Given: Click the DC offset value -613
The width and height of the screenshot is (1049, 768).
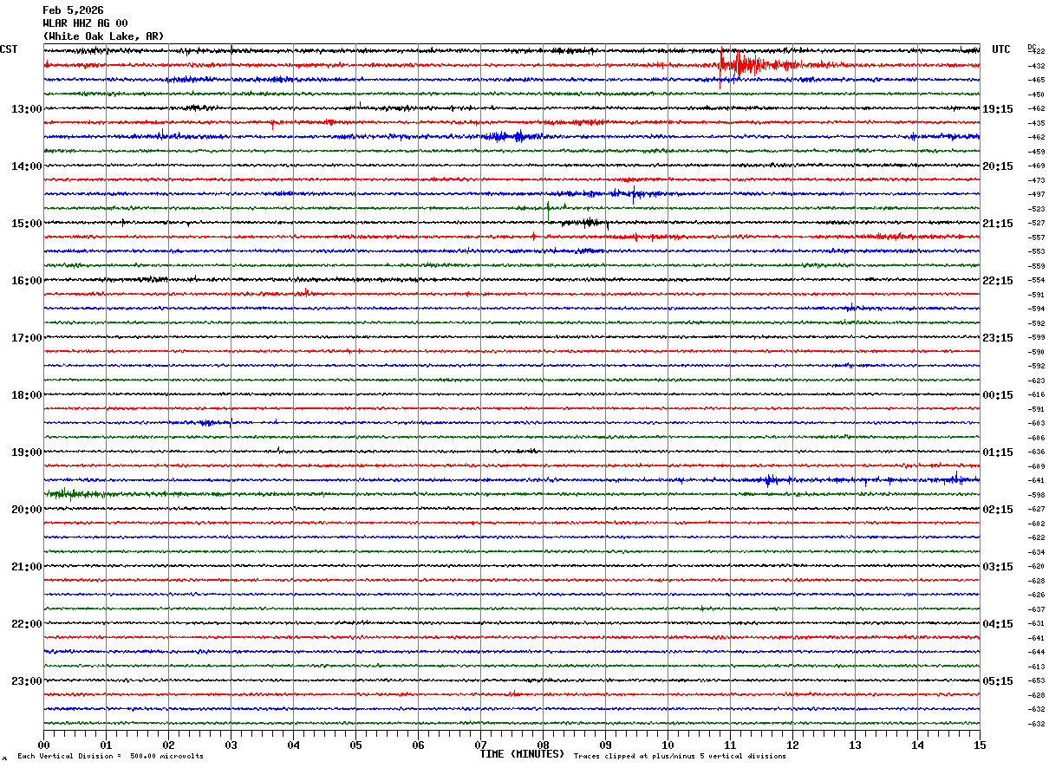Looking at the screenshot, I should click(1036, 667).
